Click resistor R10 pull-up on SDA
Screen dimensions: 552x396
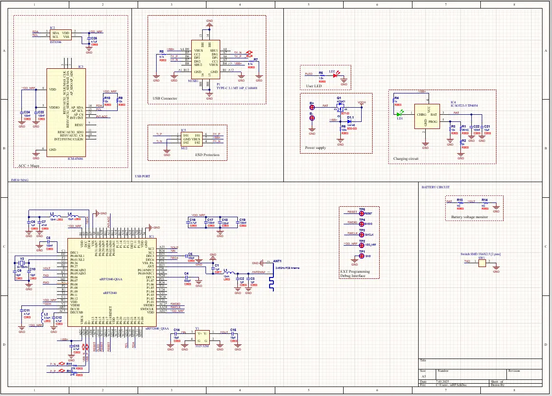pyautogui.click(x=103, y=101)
